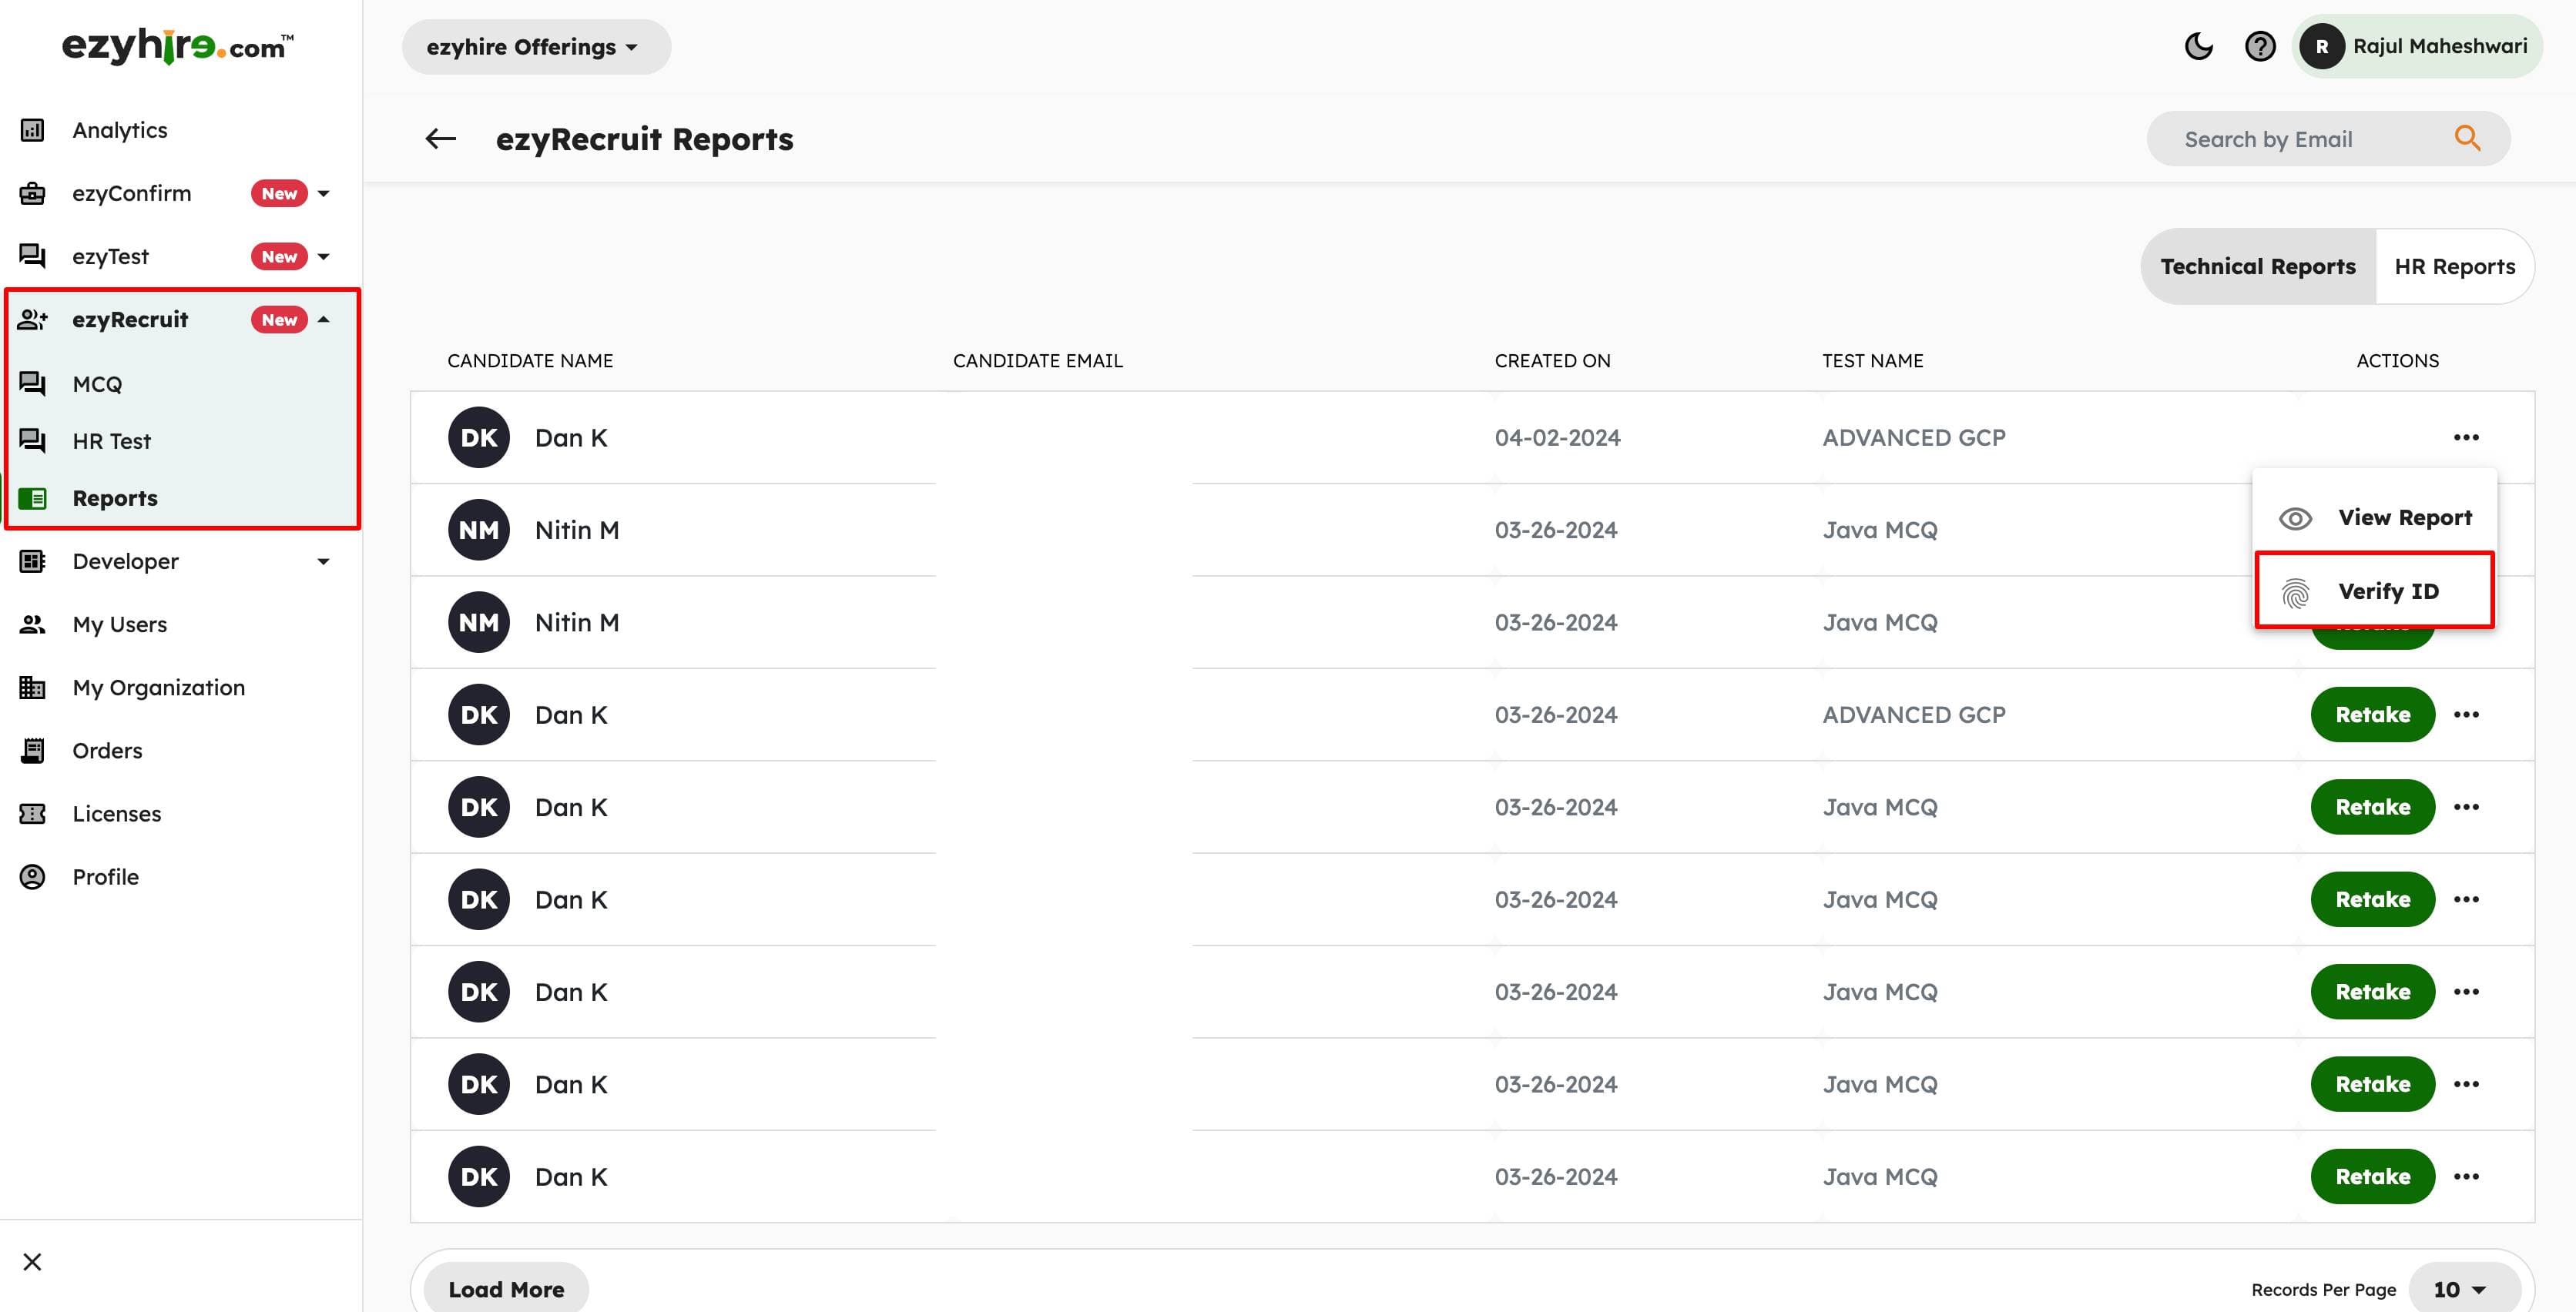Click the My Users people icon
The image size is (2576, 1312).
click(x=32, y=624)
